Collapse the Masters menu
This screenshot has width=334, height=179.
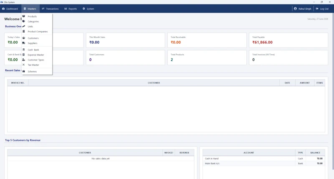[30, 9]
